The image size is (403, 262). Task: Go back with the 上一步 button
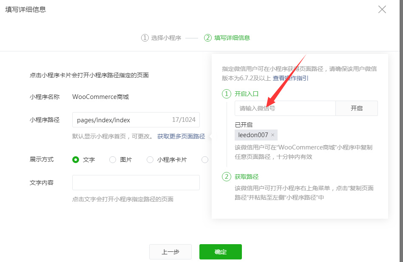pos(170,252)
